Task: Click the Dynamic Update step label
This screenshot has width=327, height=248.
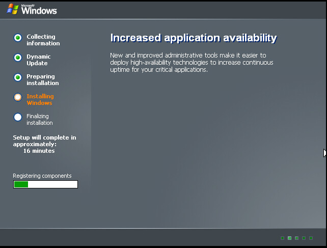Action: tap(39, 60)
